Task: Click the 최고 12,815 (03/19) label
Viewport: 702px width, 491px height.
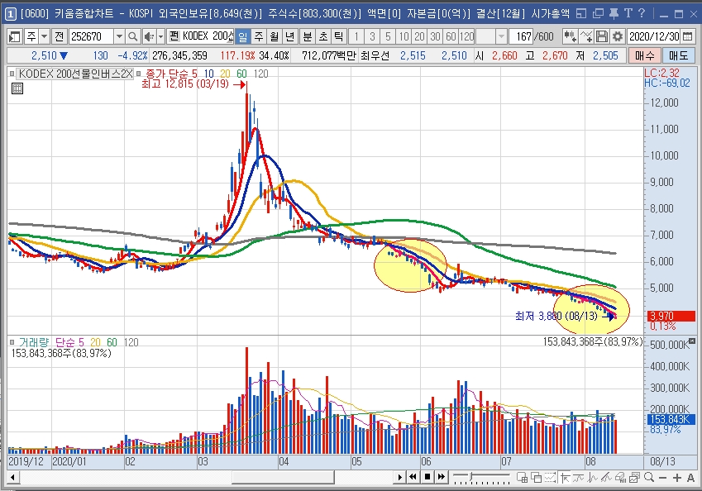Action: [185, 83]
